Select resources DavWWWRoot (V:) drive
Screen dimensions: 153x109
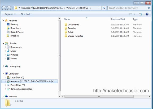29,81
